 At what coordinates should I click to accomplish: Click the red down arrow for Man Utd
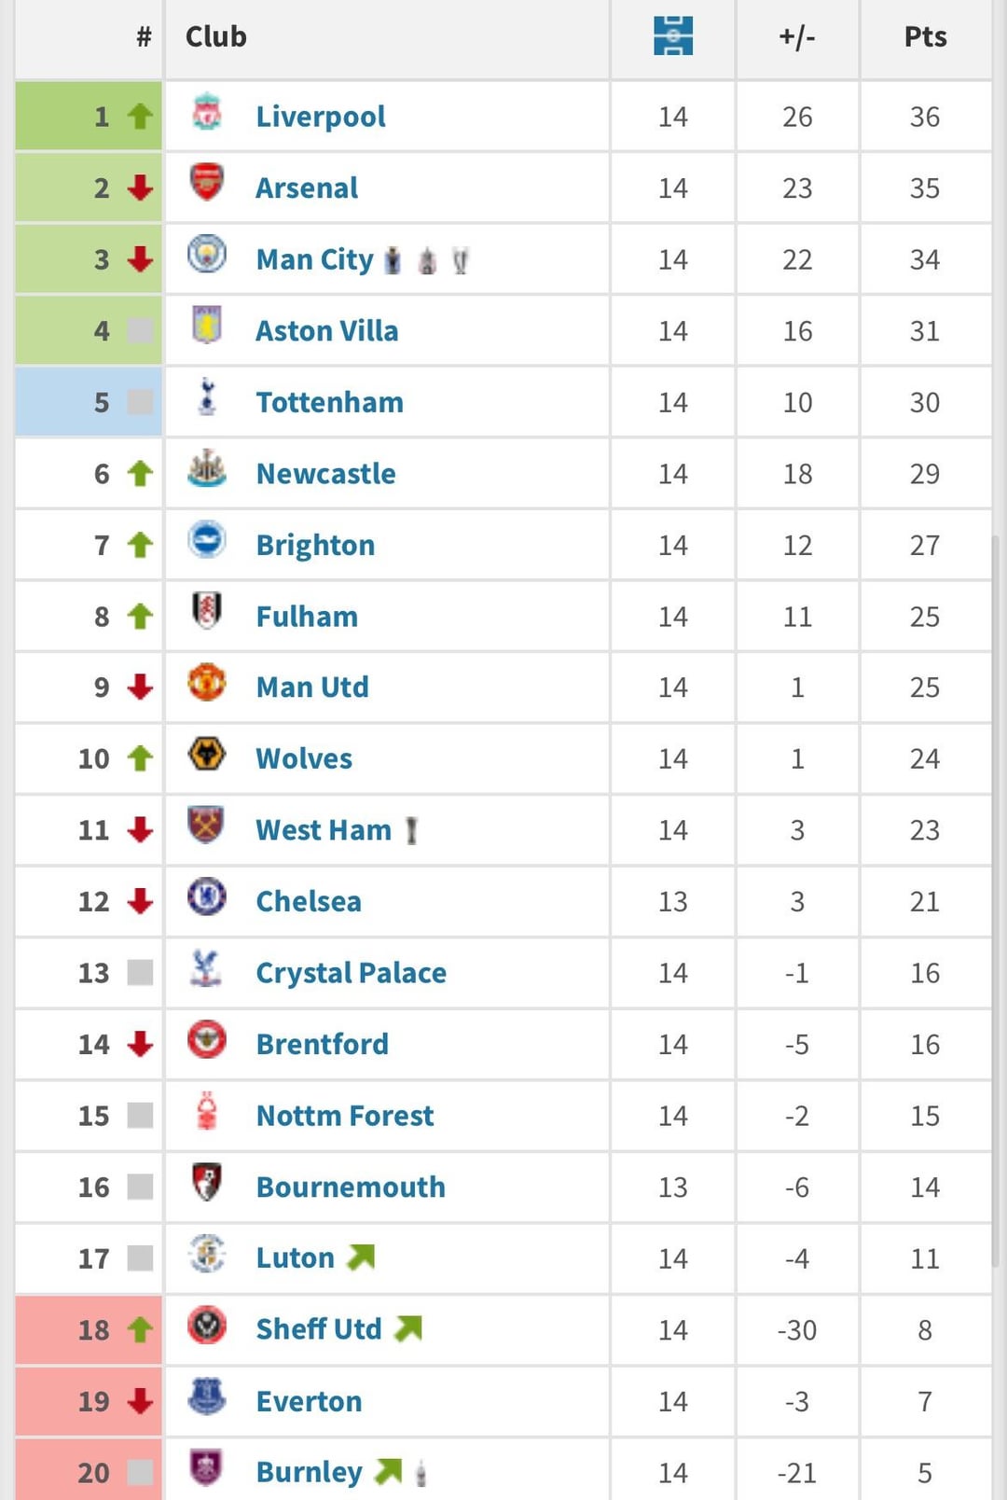(x=140, y=687)
